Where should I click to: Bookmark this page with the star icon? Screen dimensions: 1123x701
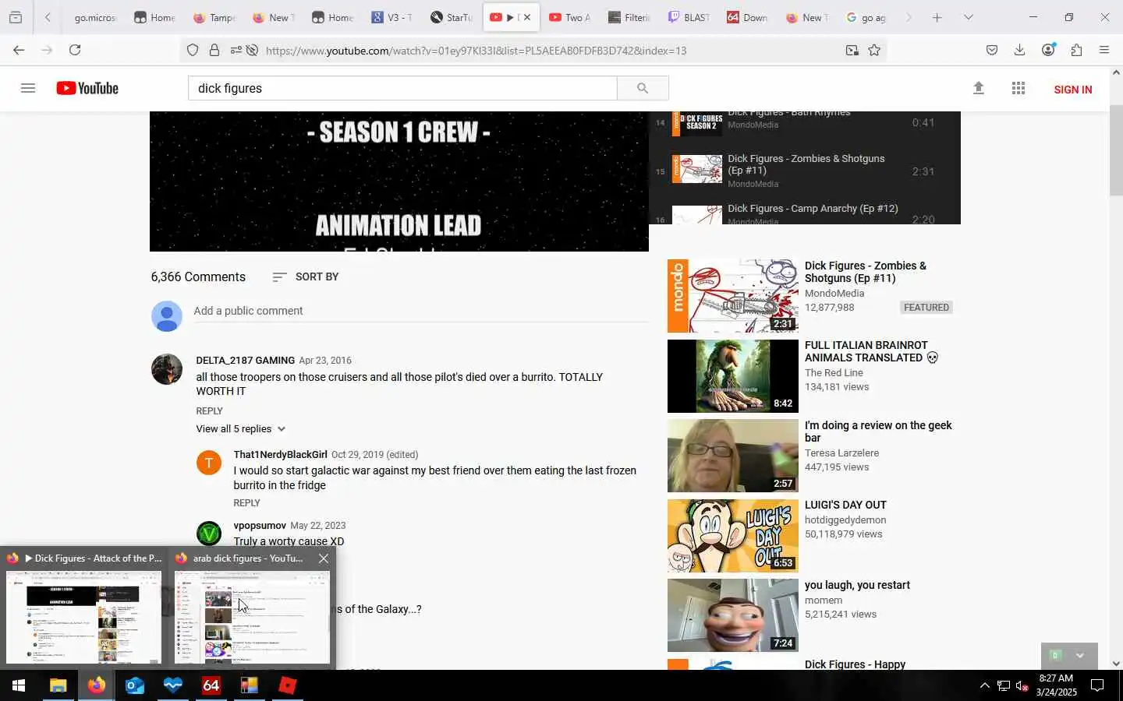[x=874, y=51]
